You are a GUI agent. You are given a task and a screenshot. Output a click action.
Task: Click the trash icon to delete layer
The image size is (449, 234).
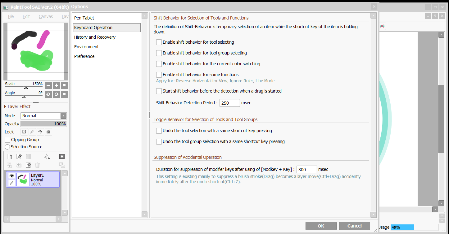tap(38, 165)
